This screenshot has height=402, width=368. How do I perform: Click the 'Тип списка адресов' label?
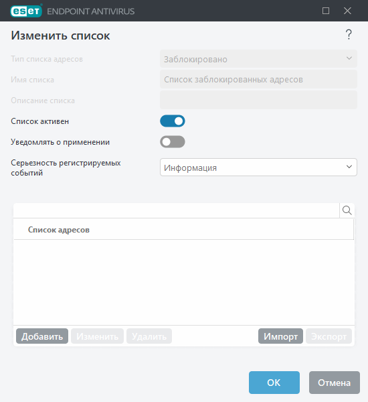(47, 59)
